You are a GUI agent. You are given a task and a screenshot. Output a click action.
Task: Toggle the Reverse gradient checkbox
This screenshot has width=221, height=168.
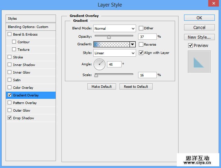141,45
